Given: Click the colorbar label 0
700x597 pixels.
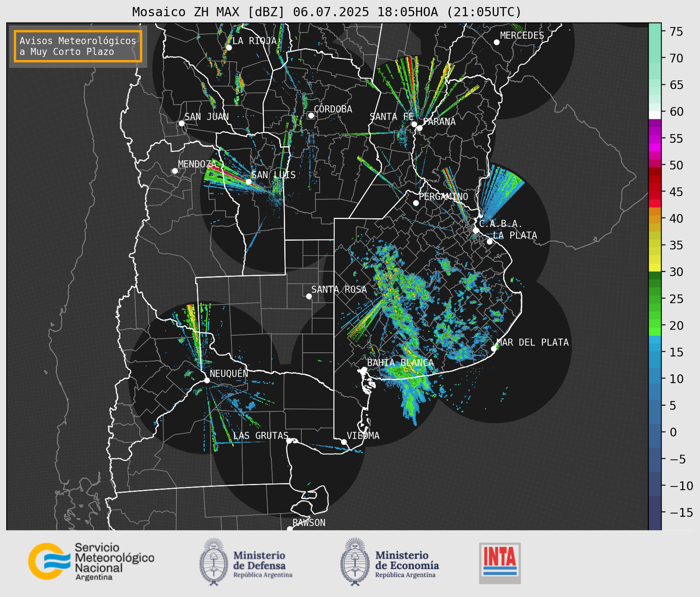Looking at the screenshot, I should coord(673,432).
